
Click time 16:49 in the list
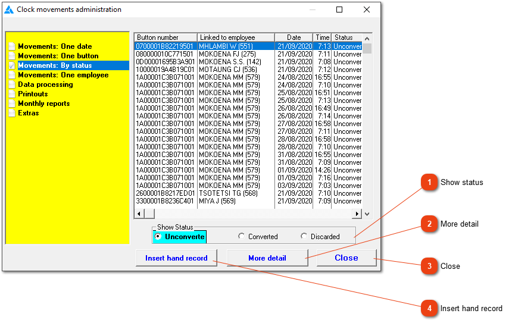pyautogui.click(x=323, y=108)
